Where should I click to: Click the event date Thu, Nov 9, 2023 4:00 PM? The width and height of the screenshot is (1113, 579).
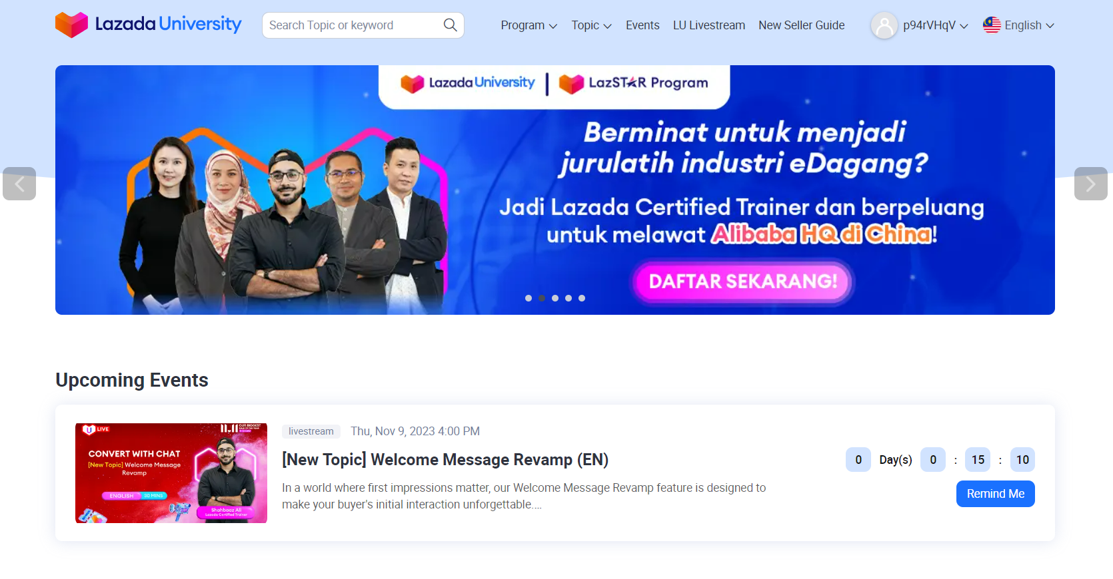(x=415, y=431)
